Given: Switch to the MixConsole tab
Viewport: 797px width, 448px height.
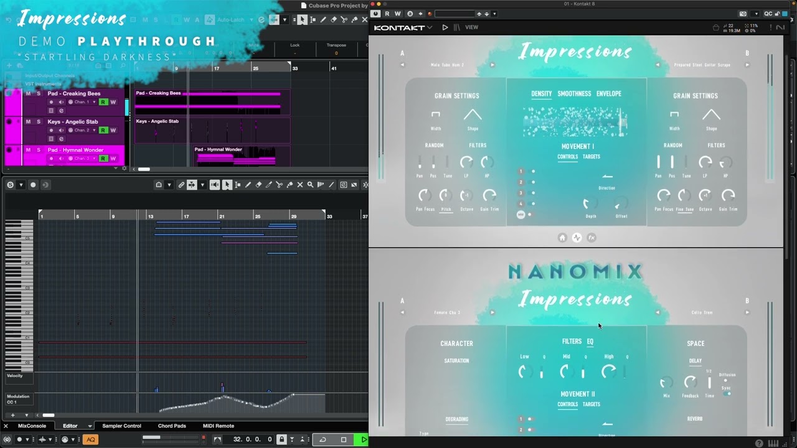Looking at the screenshot, I should [32, 426].
